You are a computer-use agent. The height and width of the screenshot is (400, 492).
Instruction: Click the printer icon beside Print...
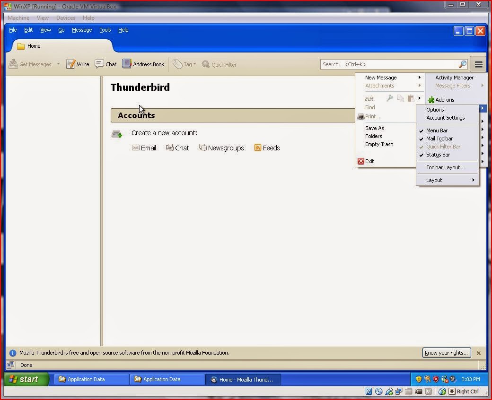[x=361, y=116]
